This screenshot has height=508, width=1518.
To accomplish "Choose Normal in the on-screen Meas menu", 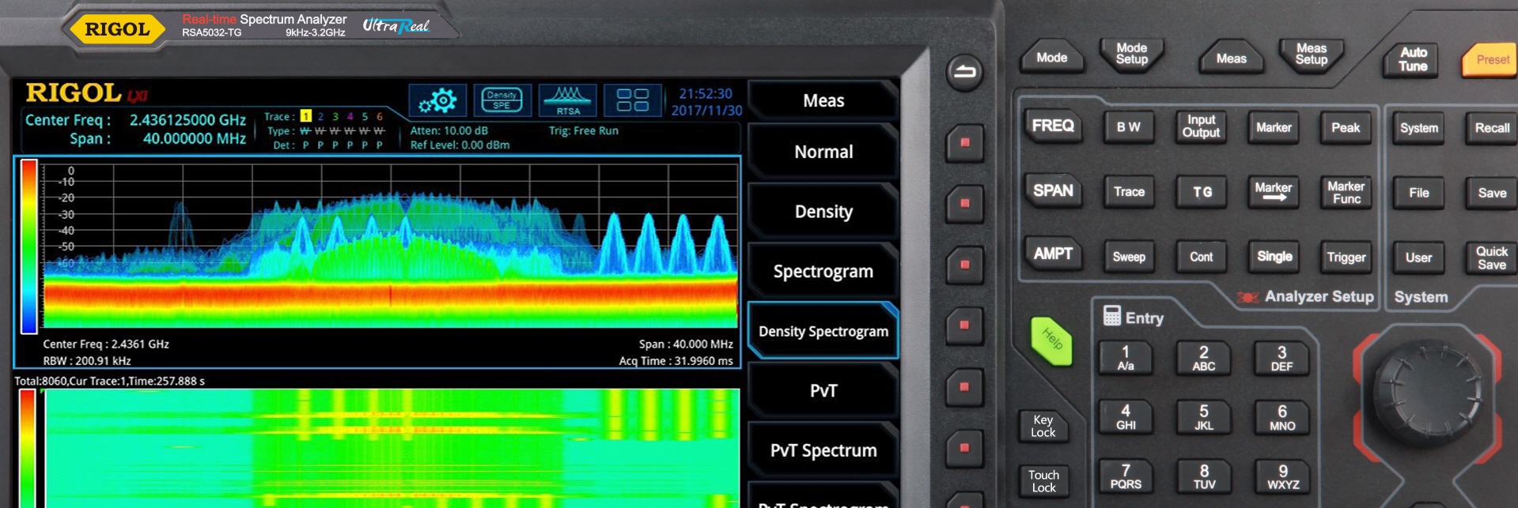I will coord(823,152).
